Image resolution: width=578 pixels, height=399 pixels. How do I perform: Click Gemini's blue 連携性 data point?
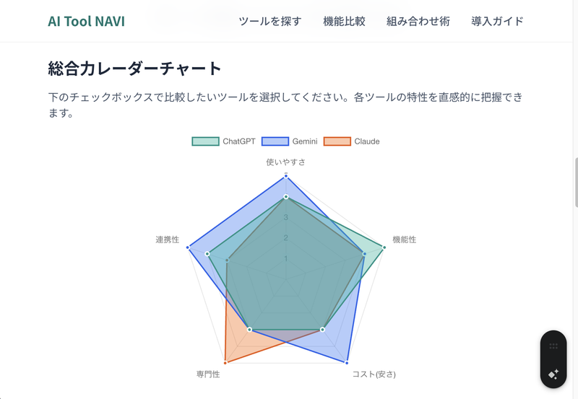[x=188, y=247]
